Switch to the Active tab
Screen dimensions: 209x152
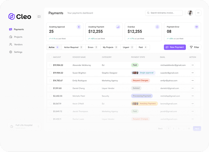click(x=54, y=47)
